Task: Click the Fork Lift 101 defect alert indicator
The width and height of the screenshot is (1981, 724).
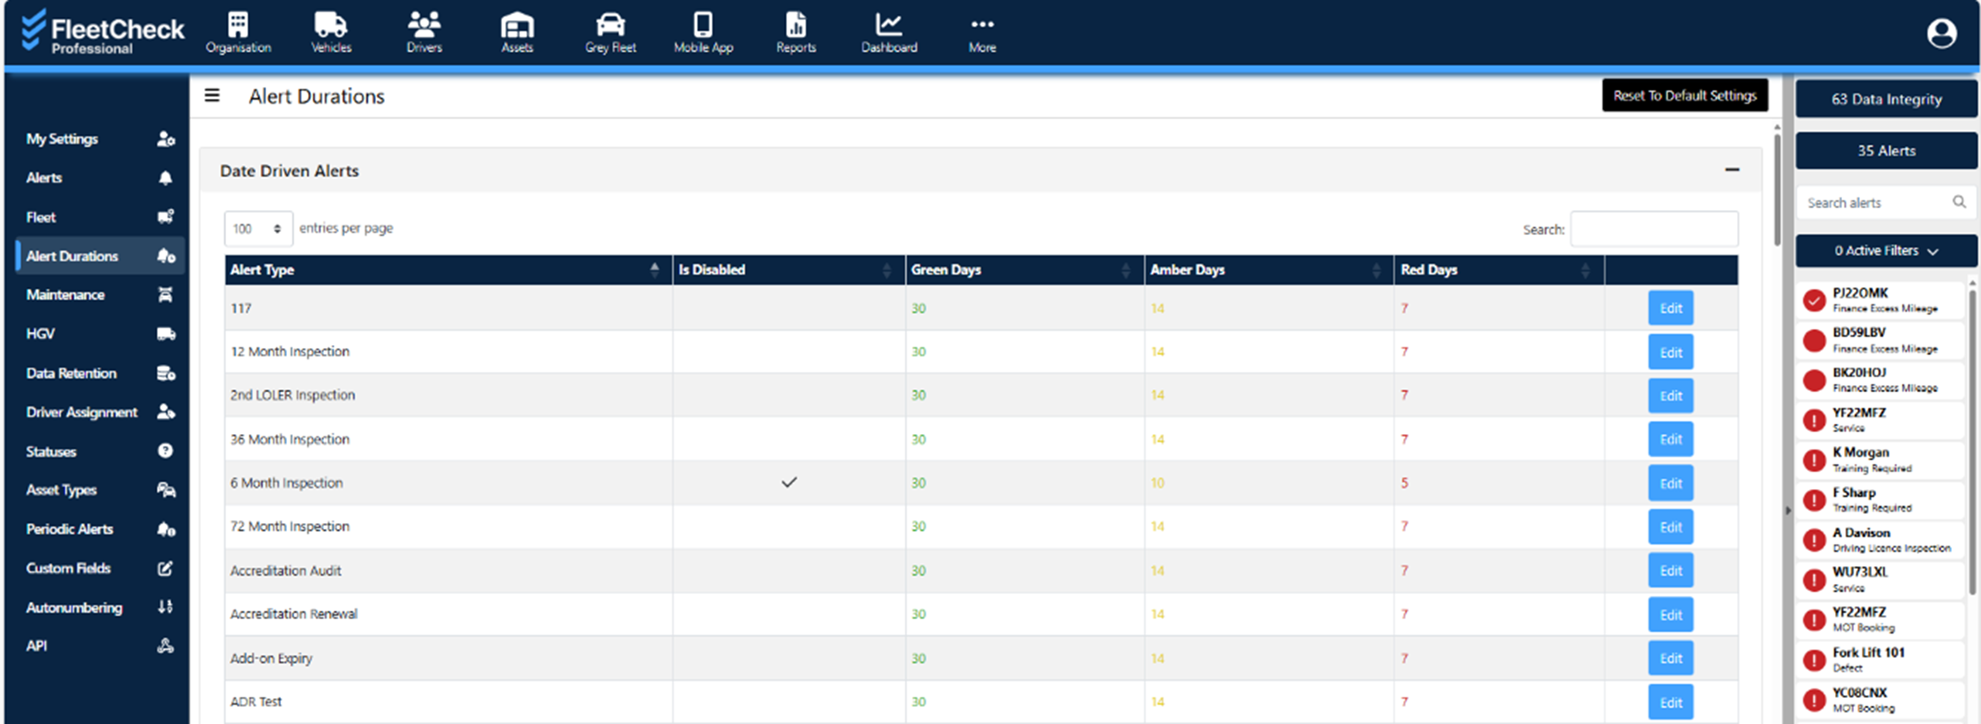Action: pos(1814,660)
